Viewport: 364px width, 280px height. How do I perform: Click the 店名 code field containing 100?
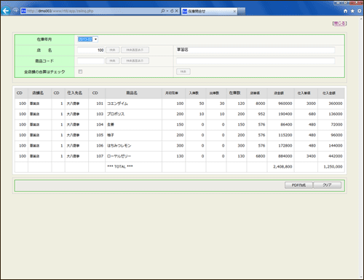[91, 50]
